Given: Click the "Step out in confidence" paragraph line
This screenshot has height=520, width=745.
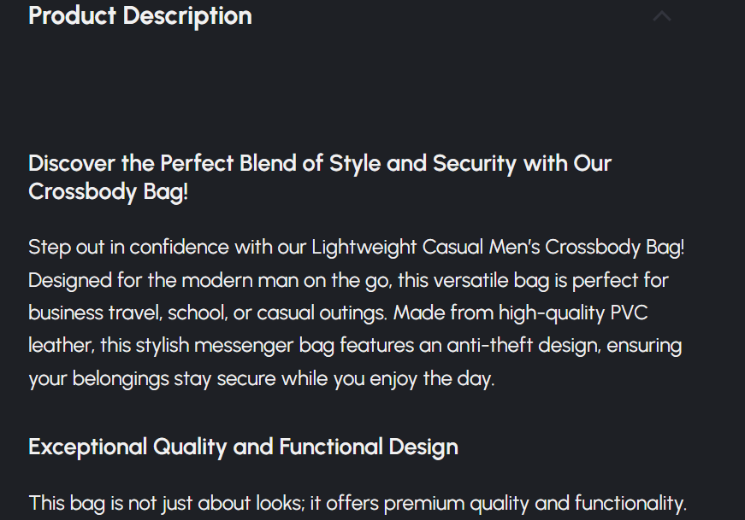Looking at the screenshot, I should coord(357,248).
